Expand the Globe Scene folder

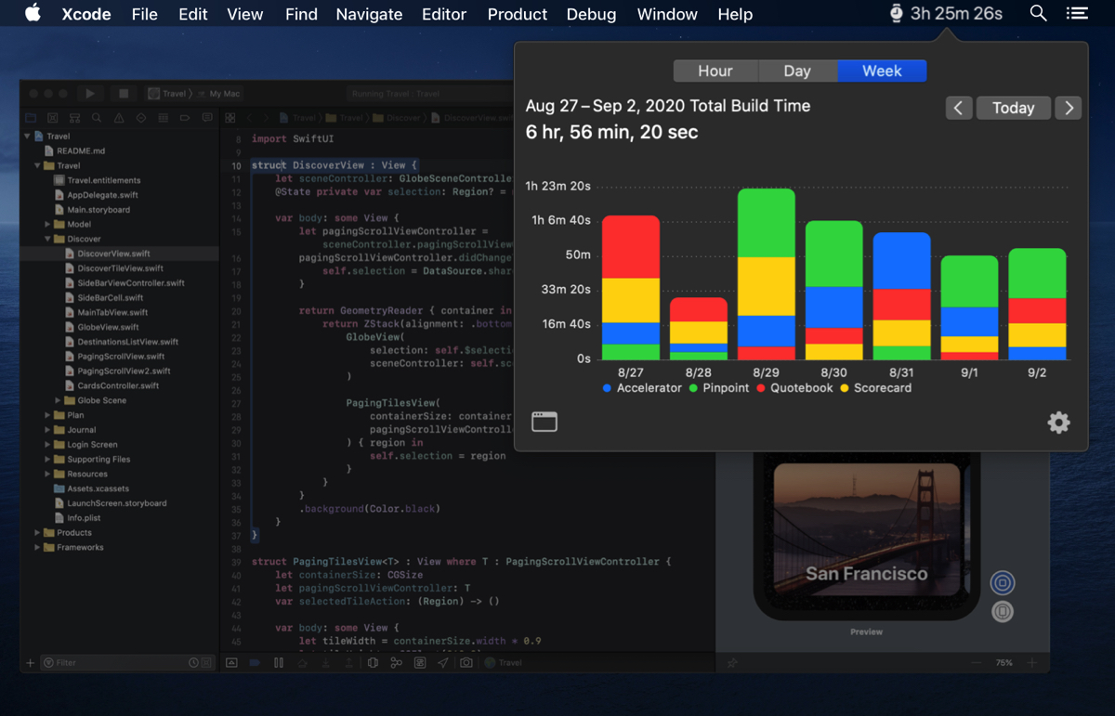(x=59, y=400)
